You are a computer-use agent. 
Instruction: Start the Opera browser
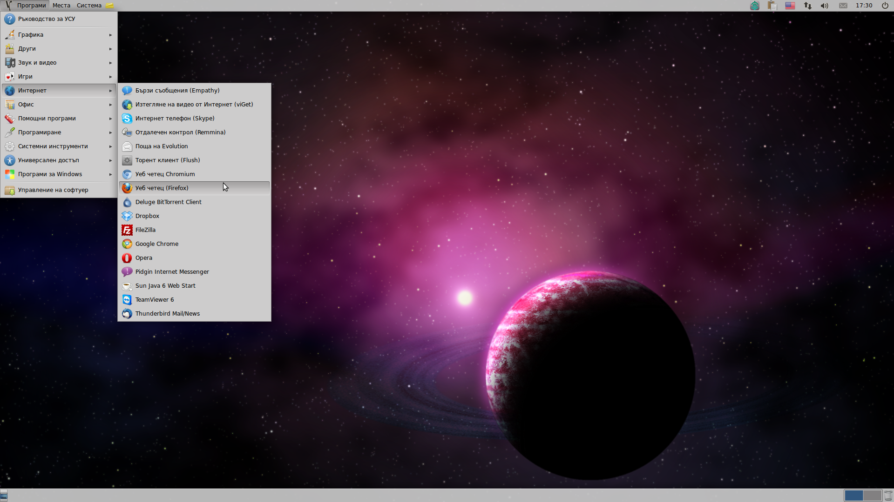coord(143,258)
